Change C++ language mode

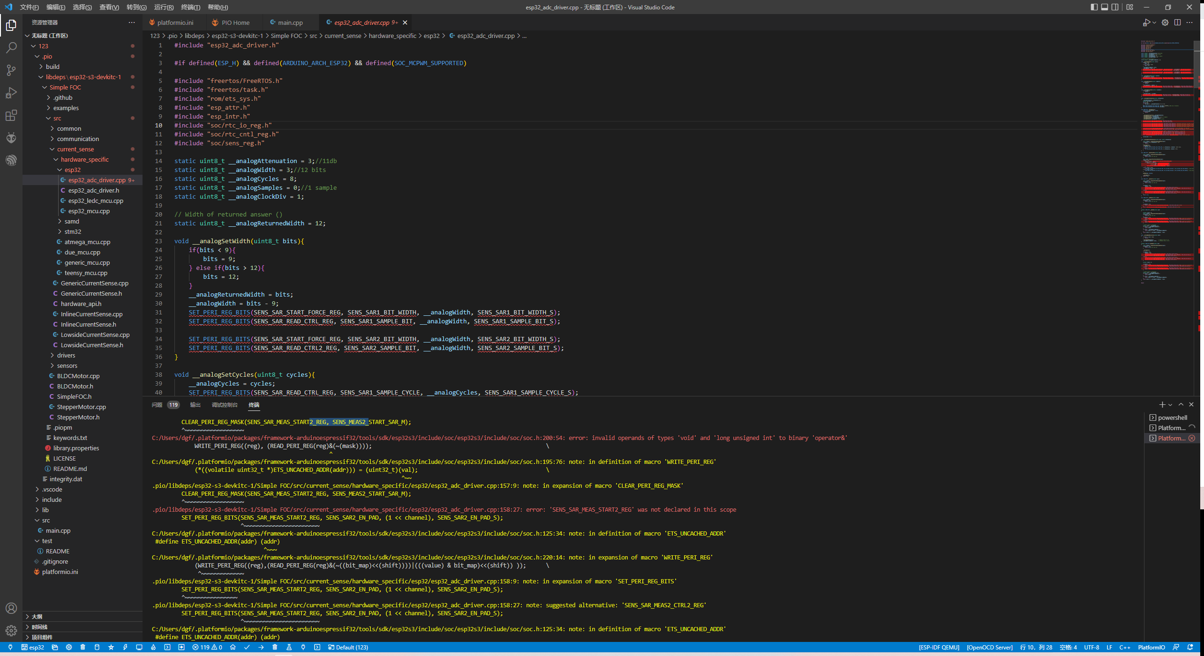tap(1124, 647)
